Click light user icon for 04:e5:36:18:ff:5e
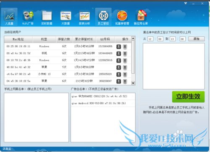 (x=125, y=81)
